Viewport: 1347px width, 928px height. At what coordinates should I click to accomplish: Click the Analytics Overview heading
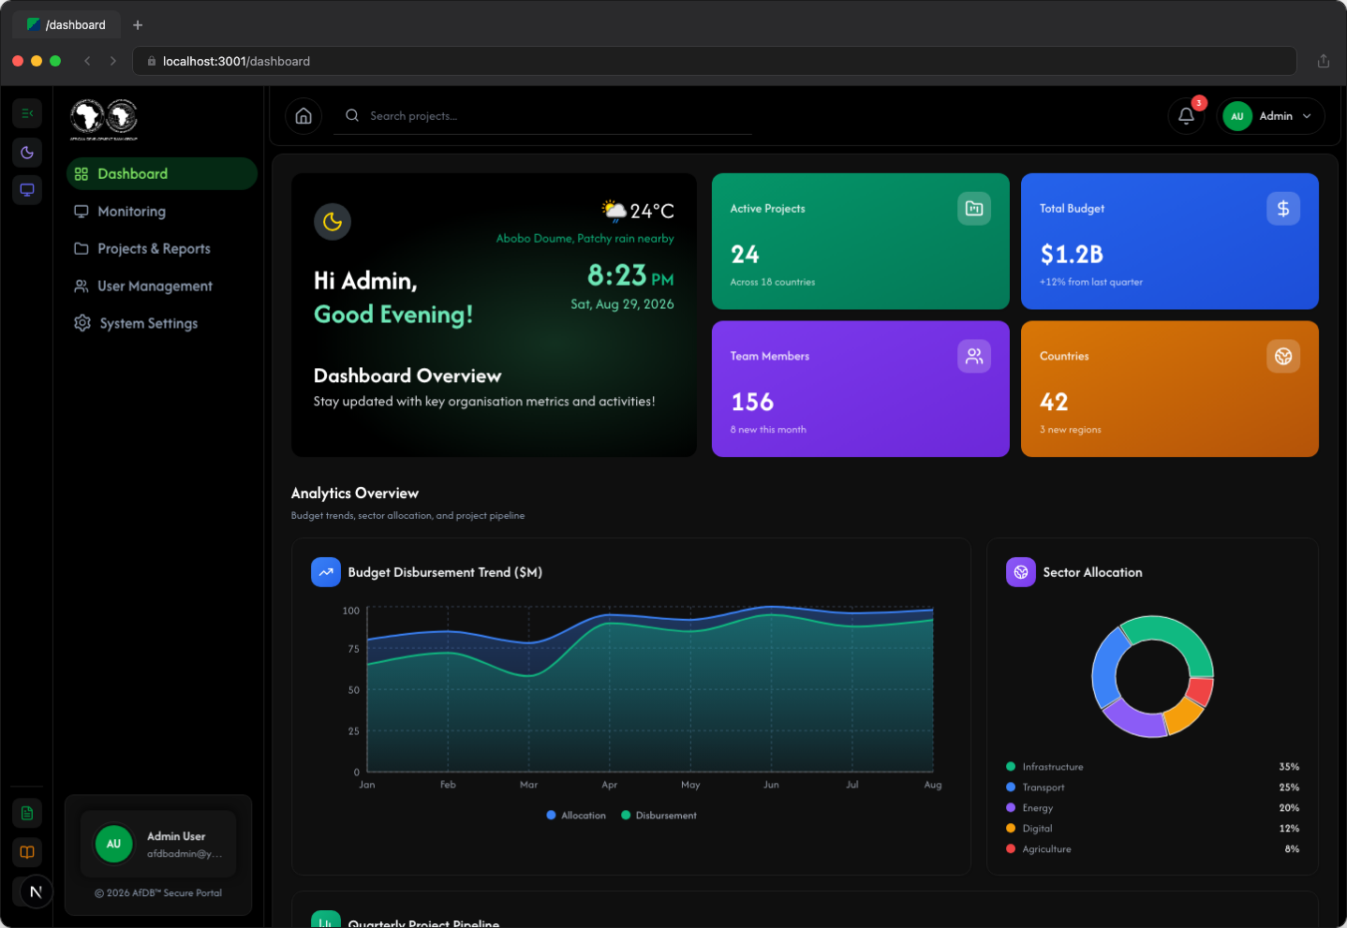click(x=355, y=493)
